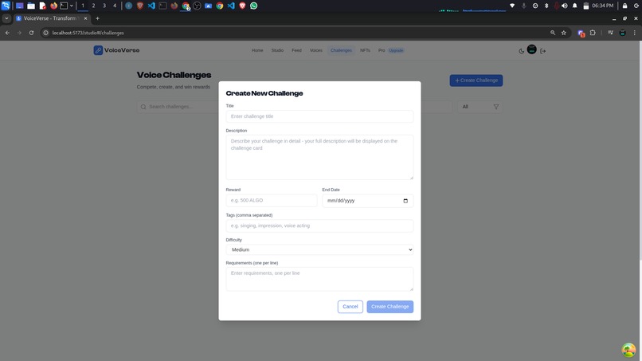This screenshot has width=642, height=361.
Task: Switch to workspace 2
Action: click(x=93, y=6)
